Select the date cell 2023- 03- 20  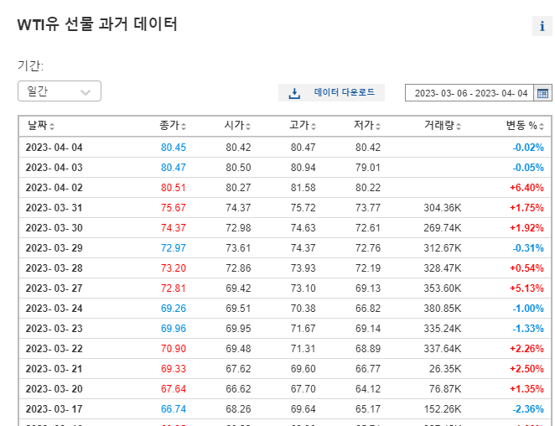[54, 390]
